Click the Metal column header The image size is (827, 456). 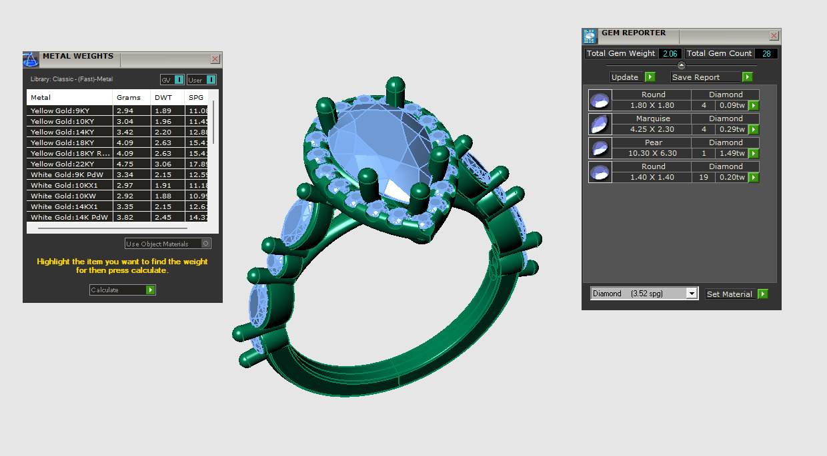tap(69, 98)
